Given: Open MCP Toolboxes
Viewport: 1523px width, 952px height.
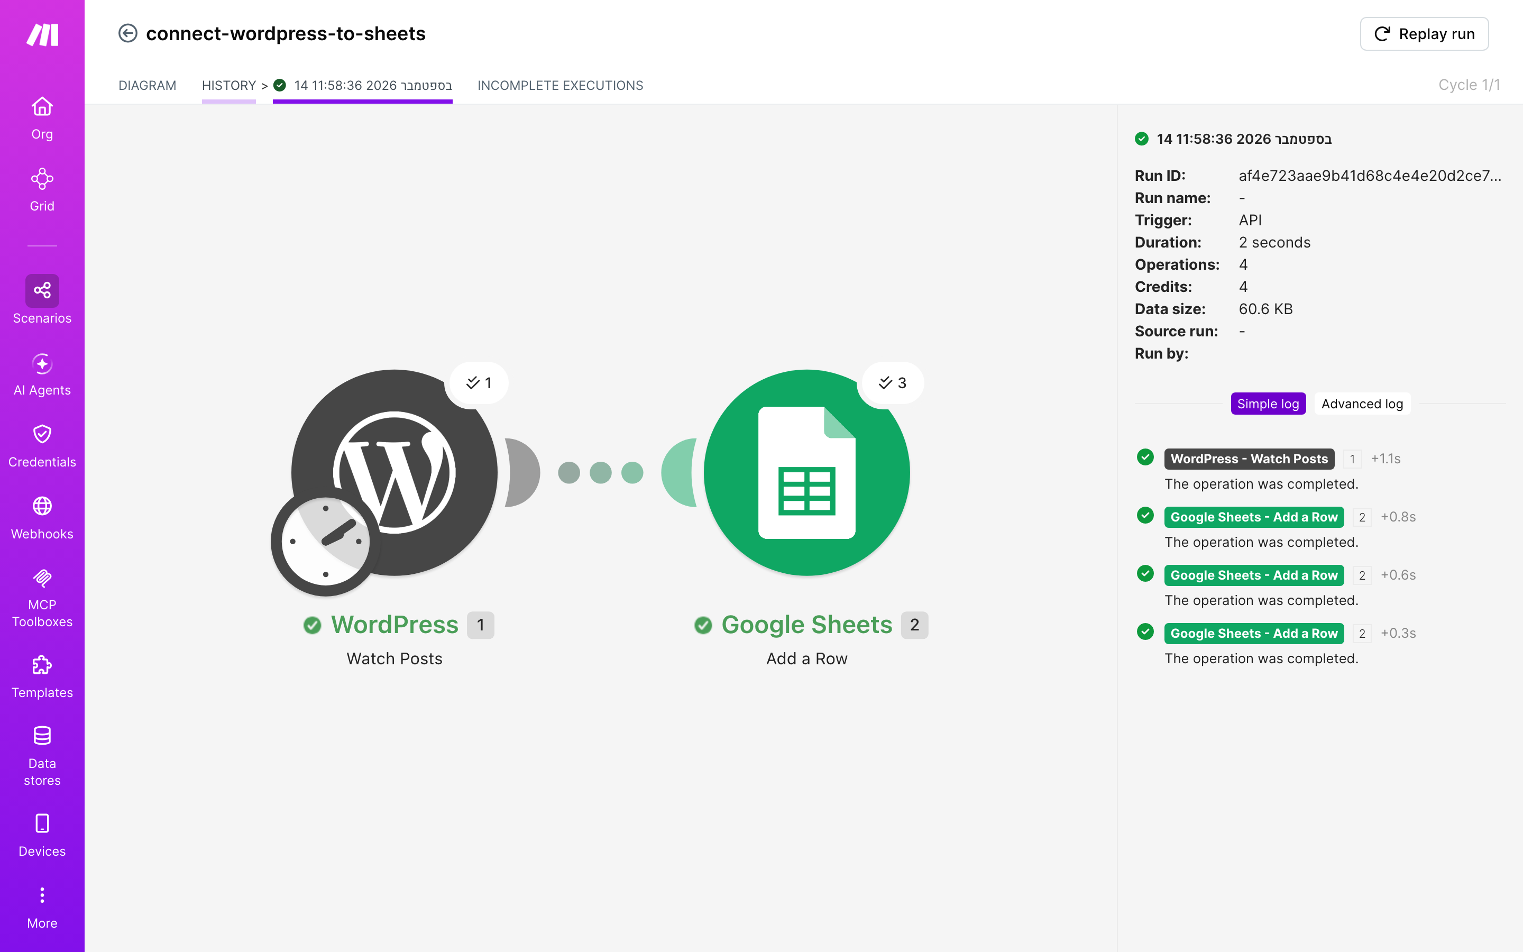Looking at the screenshot, I should pyautogui.click(x=42, y=598).
